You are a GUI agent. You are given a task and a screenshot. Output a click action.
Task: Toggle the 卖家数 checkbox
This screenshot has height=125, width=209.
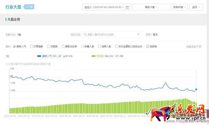(x=148, y=46)
